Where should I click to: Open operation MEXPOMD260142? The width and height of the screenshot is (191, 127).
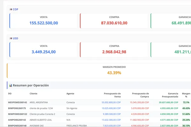click(18, 103)
